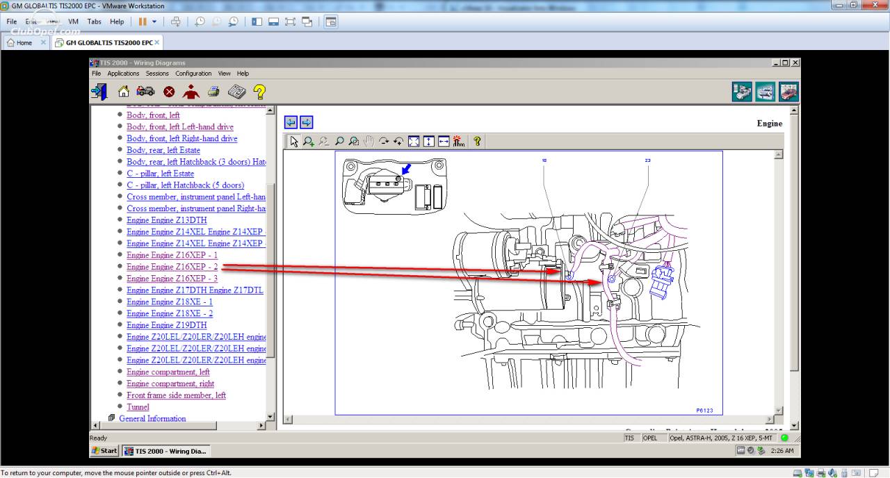
Task: Open link Engine Engine Z19DTH
Action: [x=167, y=325]
